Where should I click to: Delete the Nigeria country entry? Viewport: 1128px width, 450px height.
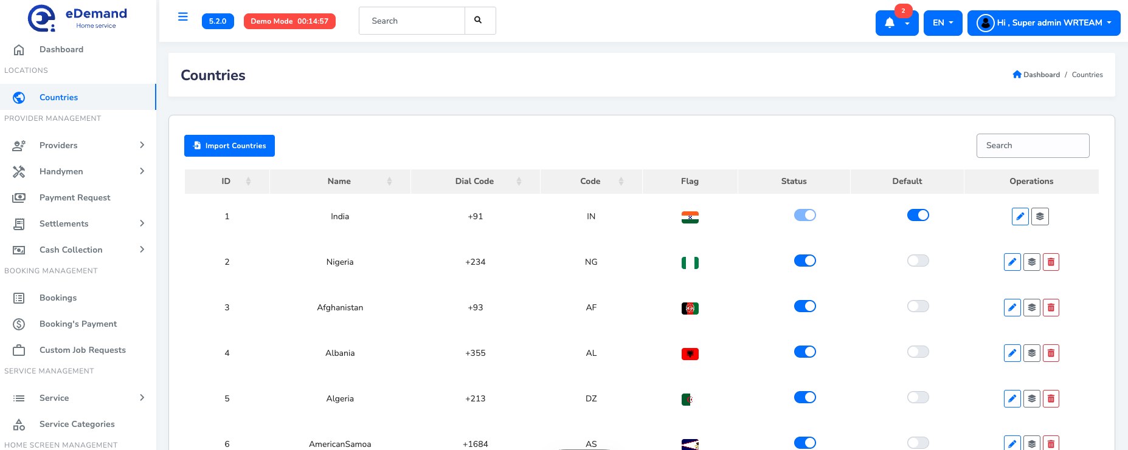pos(1051,262)
